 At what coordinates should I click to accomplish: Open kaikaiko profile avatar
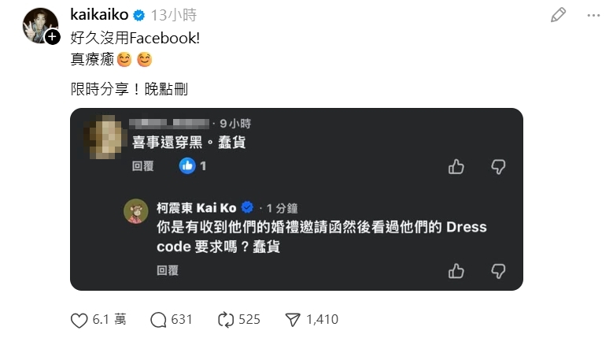click(x=40, y=25)
